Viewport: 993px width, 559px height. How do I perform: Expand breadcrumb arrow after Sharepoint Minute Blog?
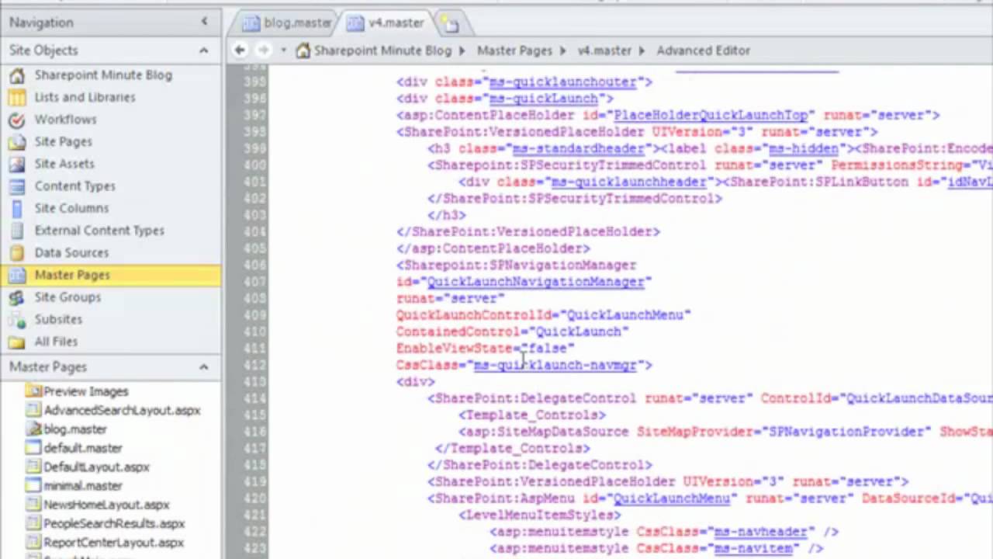pyautogui.click(x=462, y=50)
